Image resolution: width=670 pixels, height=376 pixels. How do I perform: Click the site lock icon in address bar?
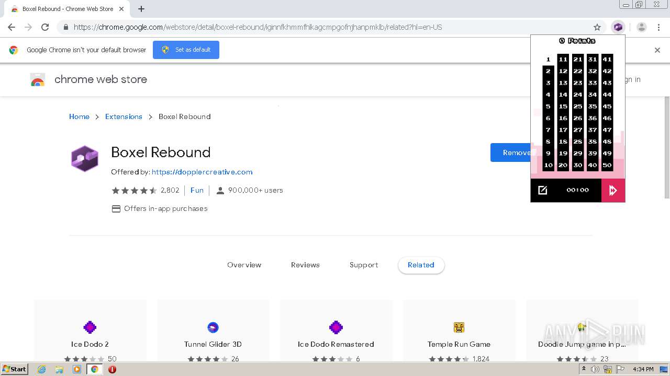65,27
